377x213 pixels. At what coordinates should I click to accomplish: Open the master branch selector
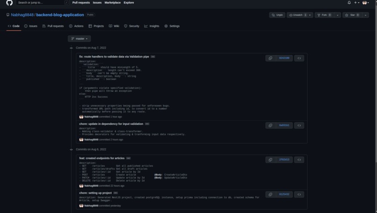80,39
